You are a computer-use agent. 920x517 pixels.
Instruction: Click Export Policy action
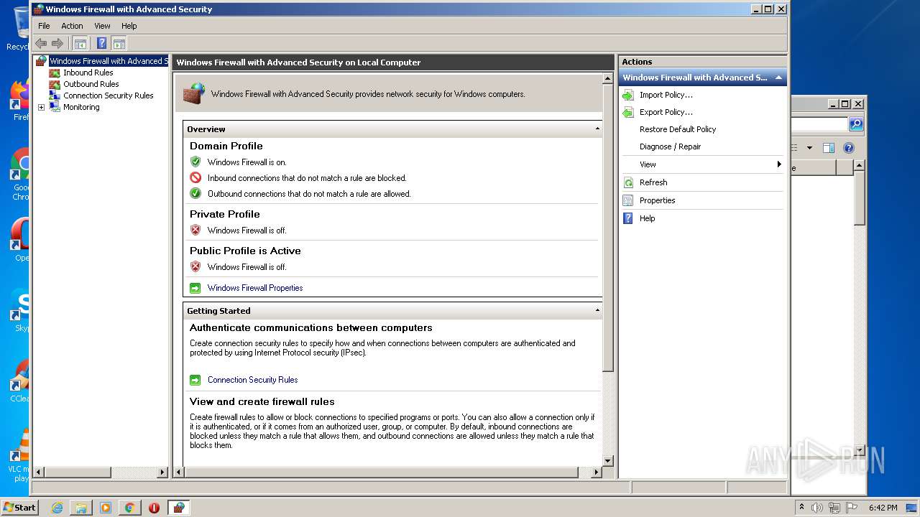[666, 112]
